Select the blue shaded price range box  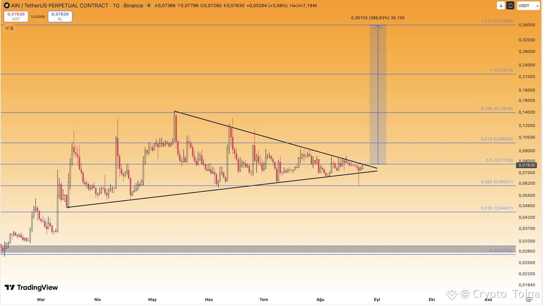pos(378,95)
